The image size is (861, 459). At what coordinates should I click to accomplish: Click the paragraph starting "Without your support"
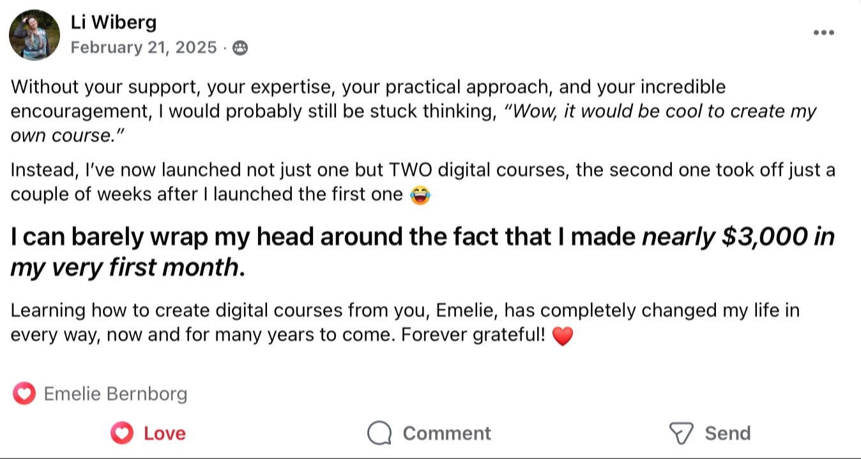(255, 87)
